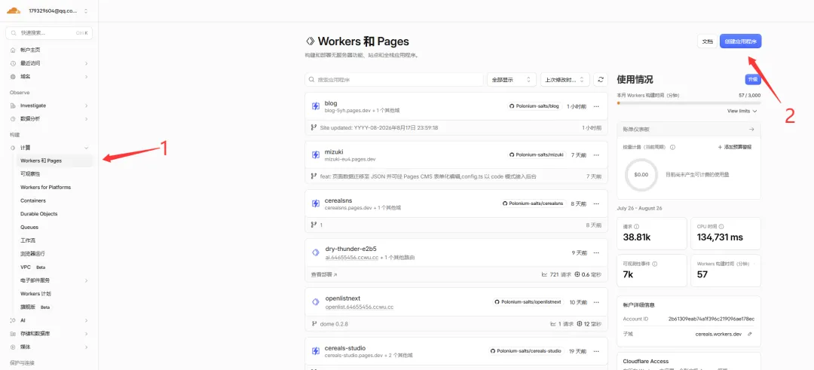The image size is (814, 370).
Task: Click the 文档 button
Action: pyautogui.click(x=707, y=41)
